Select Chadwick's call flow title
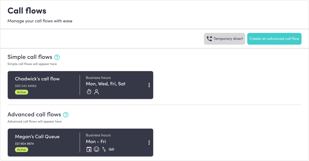The image size is (309, 161). [x=37, y=79]
